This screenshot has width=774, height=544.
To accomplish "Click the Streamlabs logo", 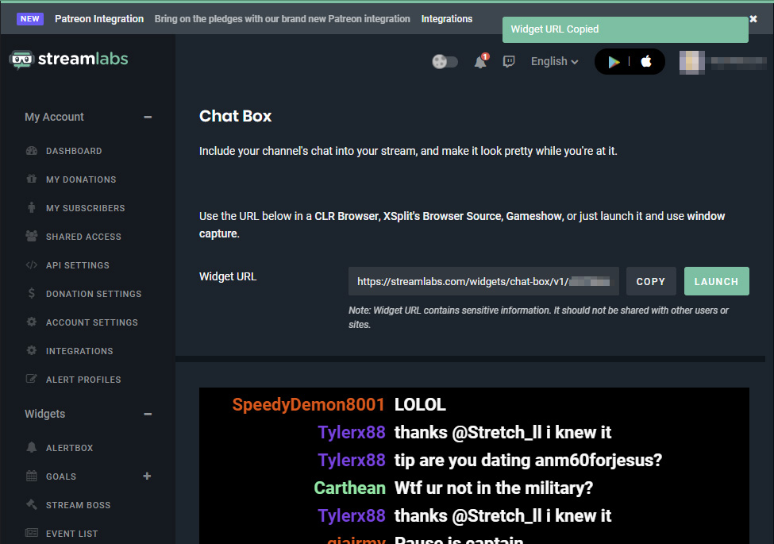I will [x=68, y=60].
